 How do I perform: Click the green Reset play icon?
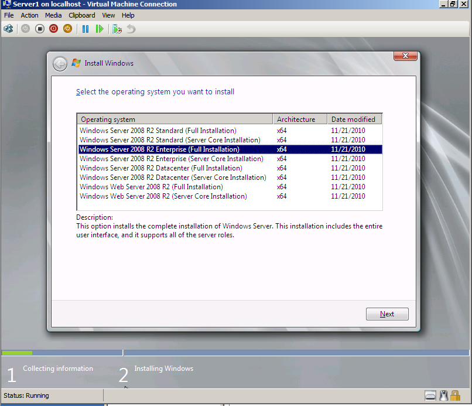pos(100,29)
